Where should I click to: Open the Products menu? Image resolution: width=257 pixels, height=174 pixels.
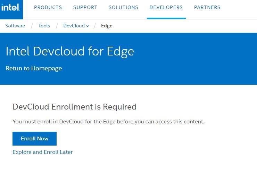48,7
